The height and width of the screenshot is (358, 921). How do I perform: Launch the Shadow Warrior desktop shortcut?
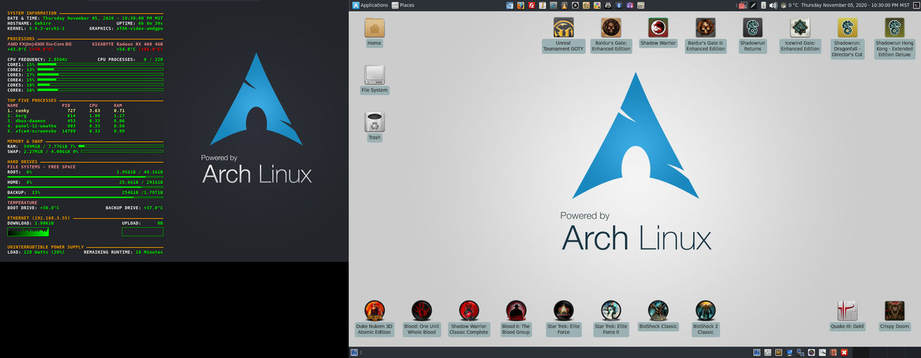(658, 32)
